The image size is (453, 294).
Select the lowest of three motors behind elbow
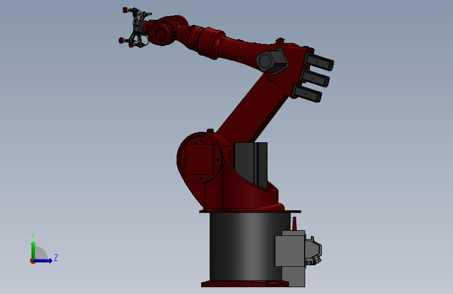(308, 93)
